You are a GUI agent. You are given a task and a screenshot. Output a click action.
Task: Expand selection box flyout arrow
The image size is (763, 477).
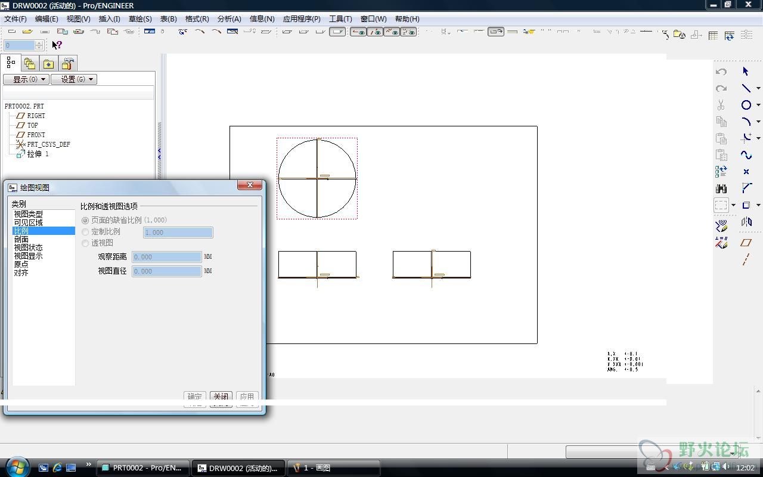[733, 205]
